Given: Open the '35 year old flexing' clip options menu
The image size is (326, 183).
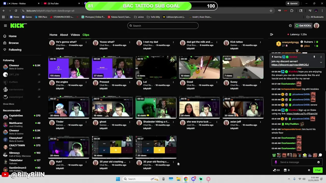Looking at the screenshot, I should pyautogui.click(x=173, y=162).
